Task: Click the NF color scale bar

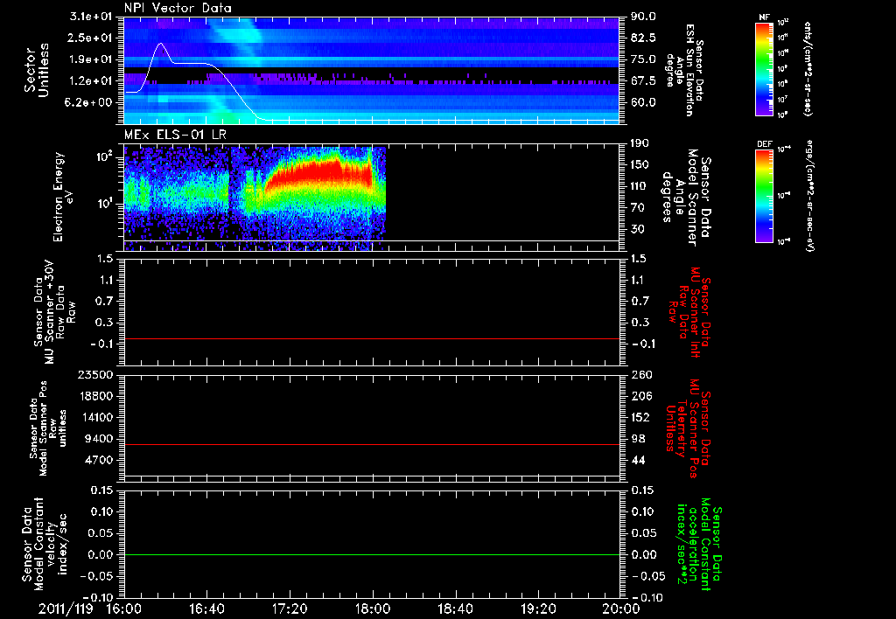Action: pos(765,71)
